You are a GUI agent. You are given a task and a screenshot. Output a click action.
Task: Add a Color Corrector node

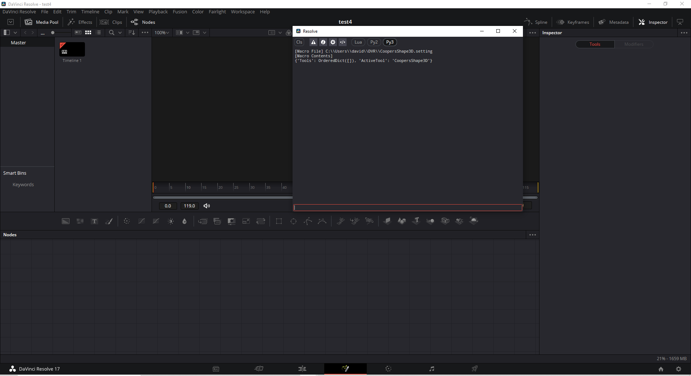pos(127,221)
